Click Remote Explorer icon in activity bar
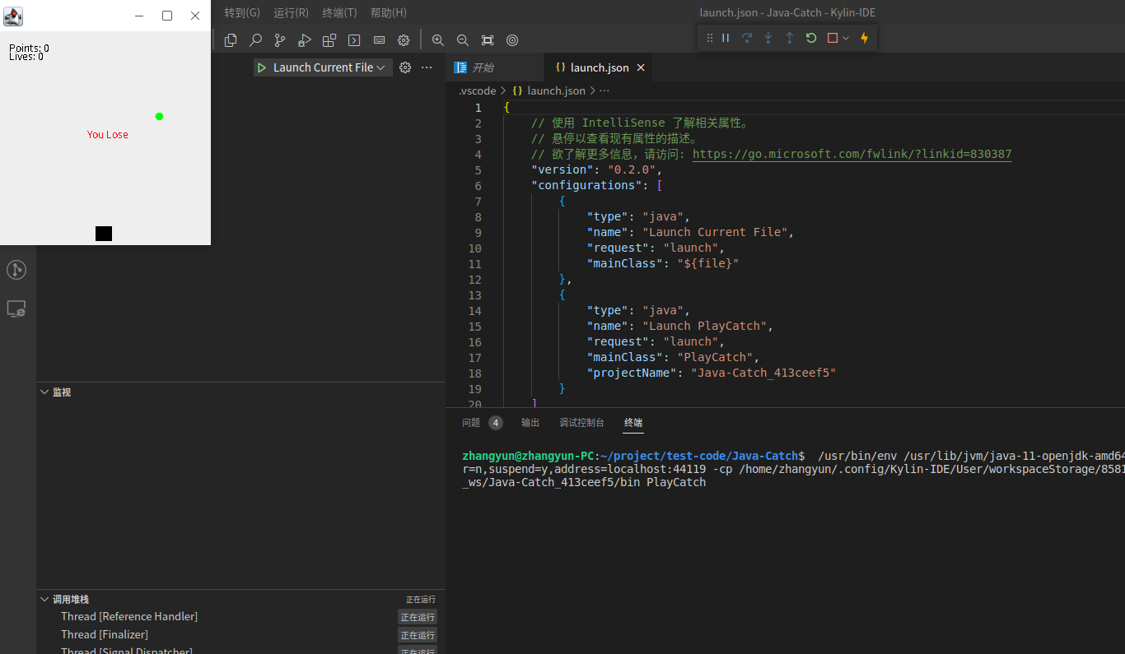 click(x=16, y=309)
